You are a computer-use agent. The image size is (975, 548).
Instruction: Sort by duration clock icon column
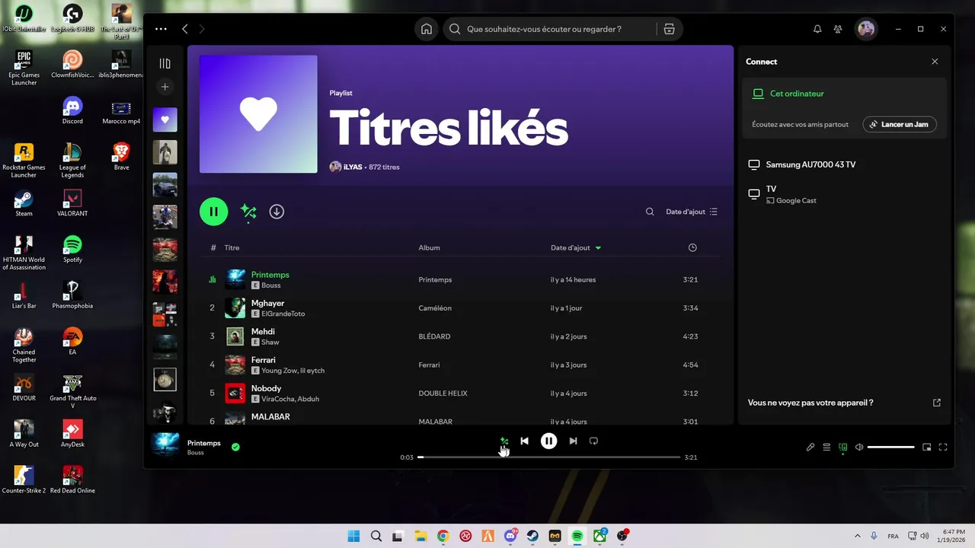[692, 247]
